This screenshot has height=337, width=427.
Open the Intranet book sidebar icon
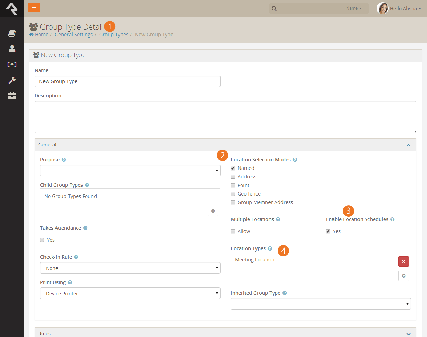(x=12, y=33)
